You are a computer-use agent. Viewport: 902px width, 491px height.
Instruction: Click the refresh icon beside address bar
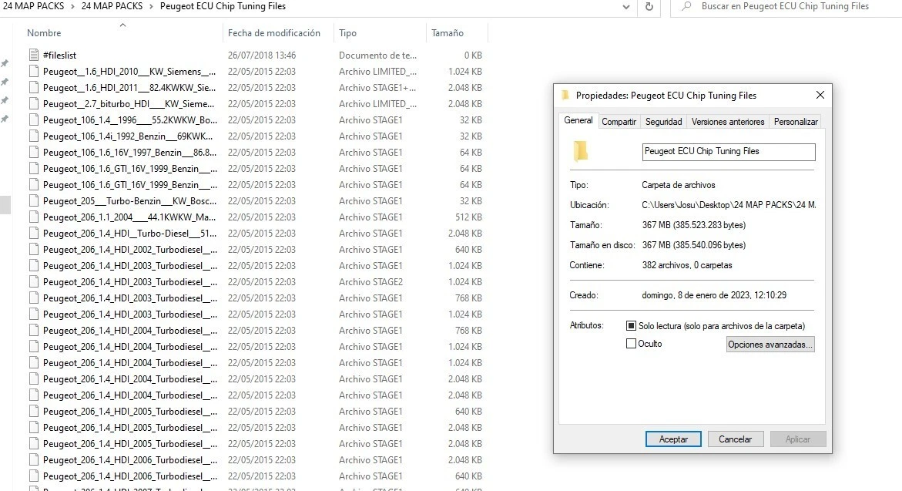click(649, 7)
